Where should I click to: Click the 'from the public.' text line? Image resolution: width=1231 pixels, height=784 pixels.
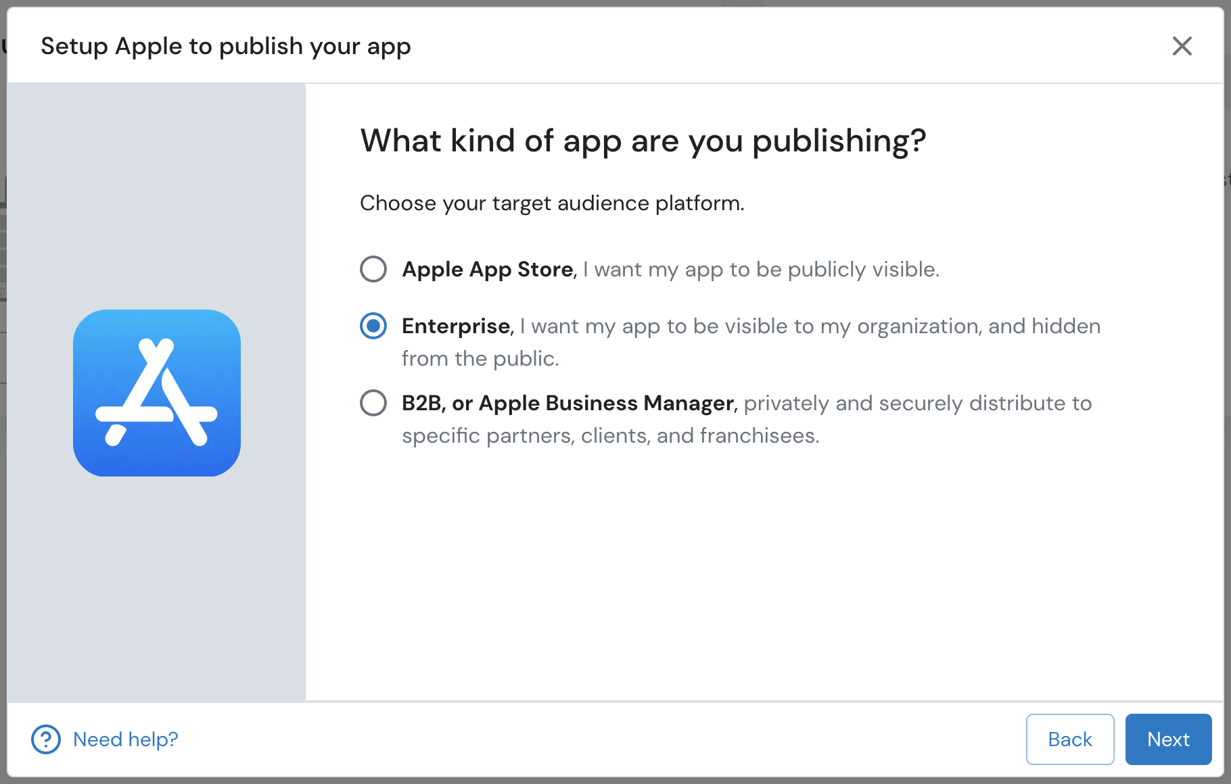pos(480,358)
